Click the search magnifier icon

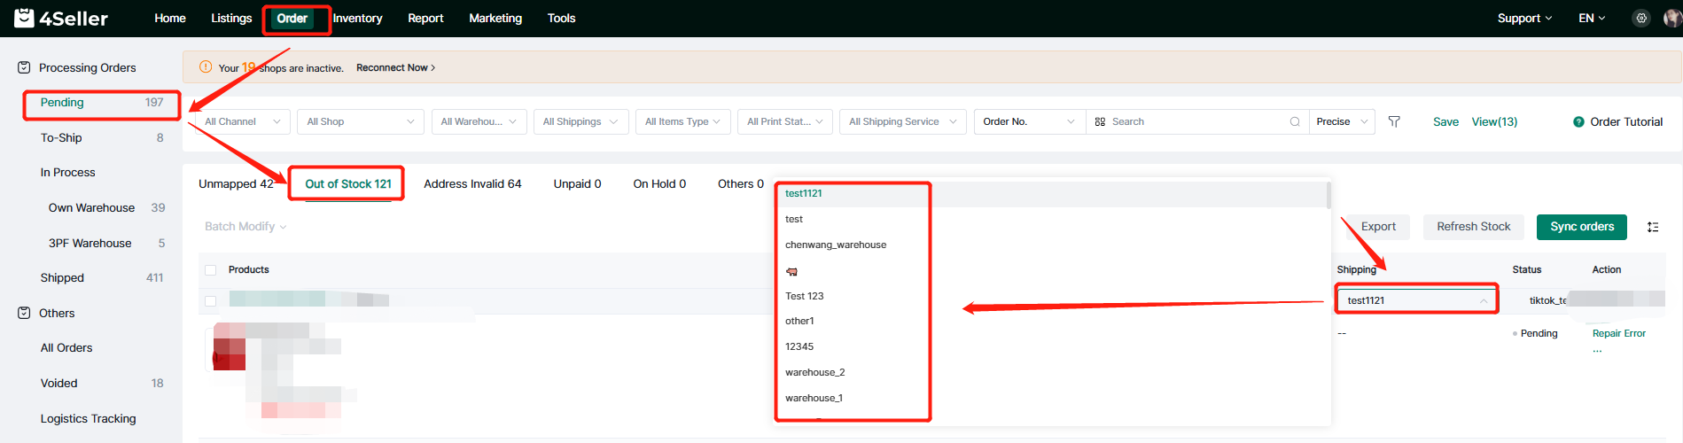tap(1295, 121)
